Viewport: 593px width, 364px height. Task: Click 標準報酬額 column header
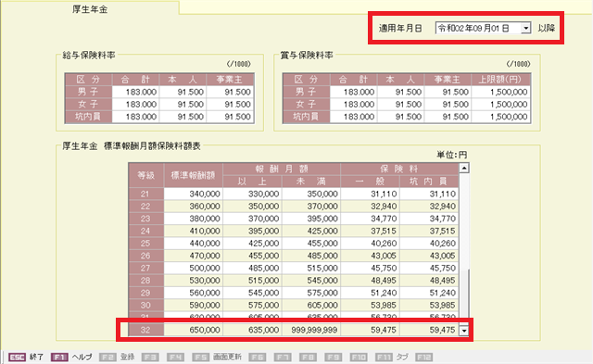click(194, 175)
